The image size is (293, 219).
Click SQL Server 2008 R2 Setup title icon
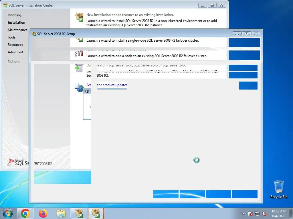tap(34, 34)
